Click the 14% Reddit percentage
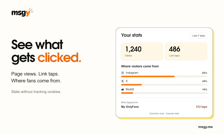 (x=205, y=90)
